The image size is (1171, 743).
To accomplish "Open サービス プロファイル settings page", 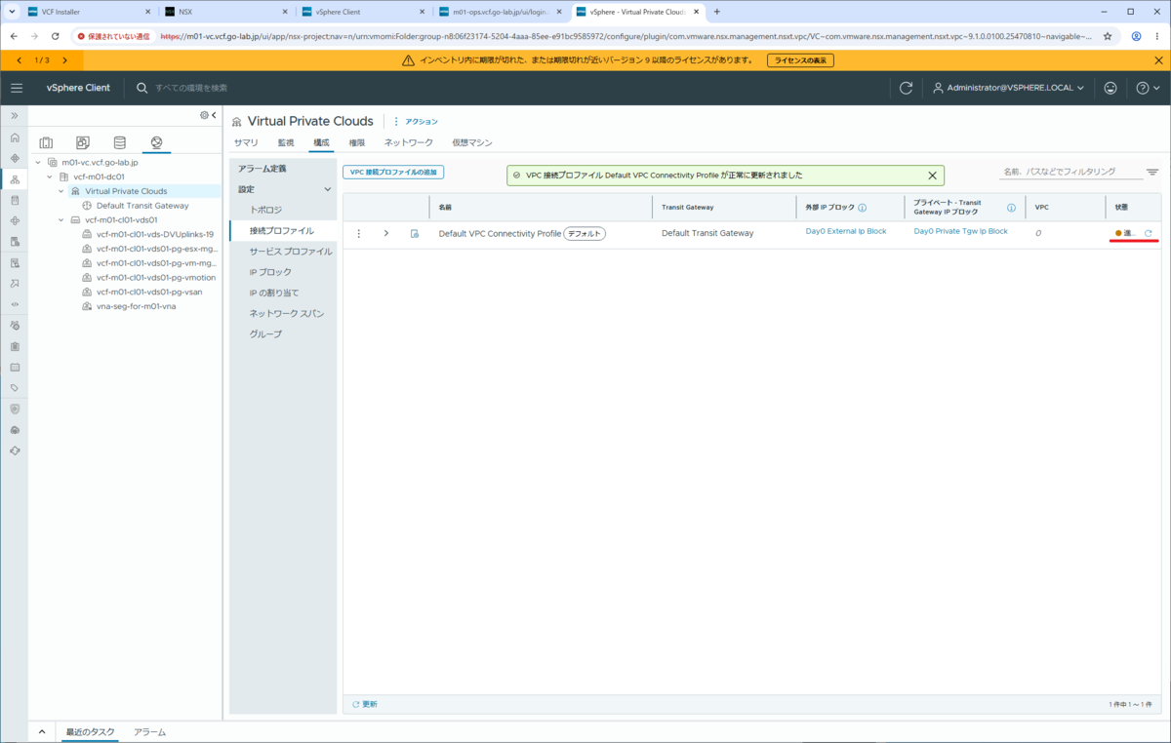I will tap(291, 252).
